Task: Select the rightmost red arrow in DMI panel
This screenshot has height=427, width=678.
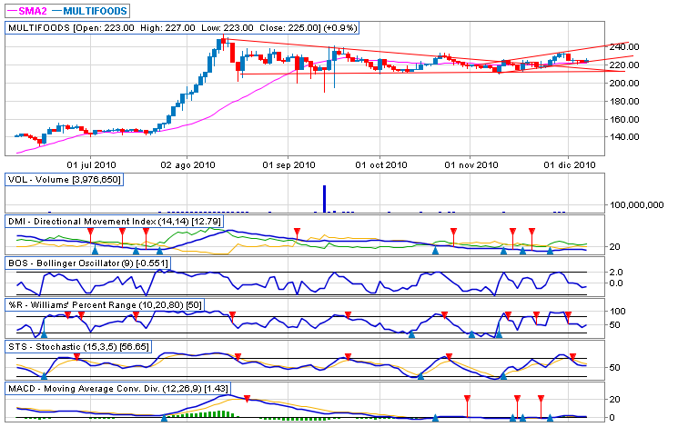Action: [x=531, y=233]
